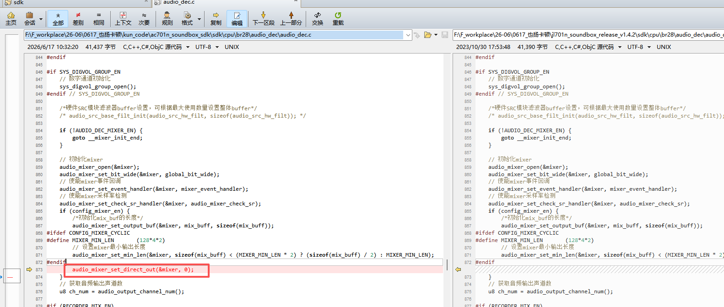Open left file type dropdown
The width and height of the screenshot is (724, 307).
[x=188, y=47]
